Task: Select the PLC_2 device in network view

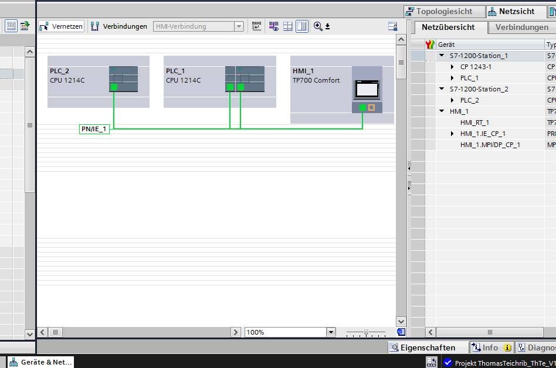Action: (x=98, y=81)
